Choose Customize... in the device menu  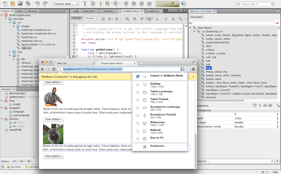[158, 146]
